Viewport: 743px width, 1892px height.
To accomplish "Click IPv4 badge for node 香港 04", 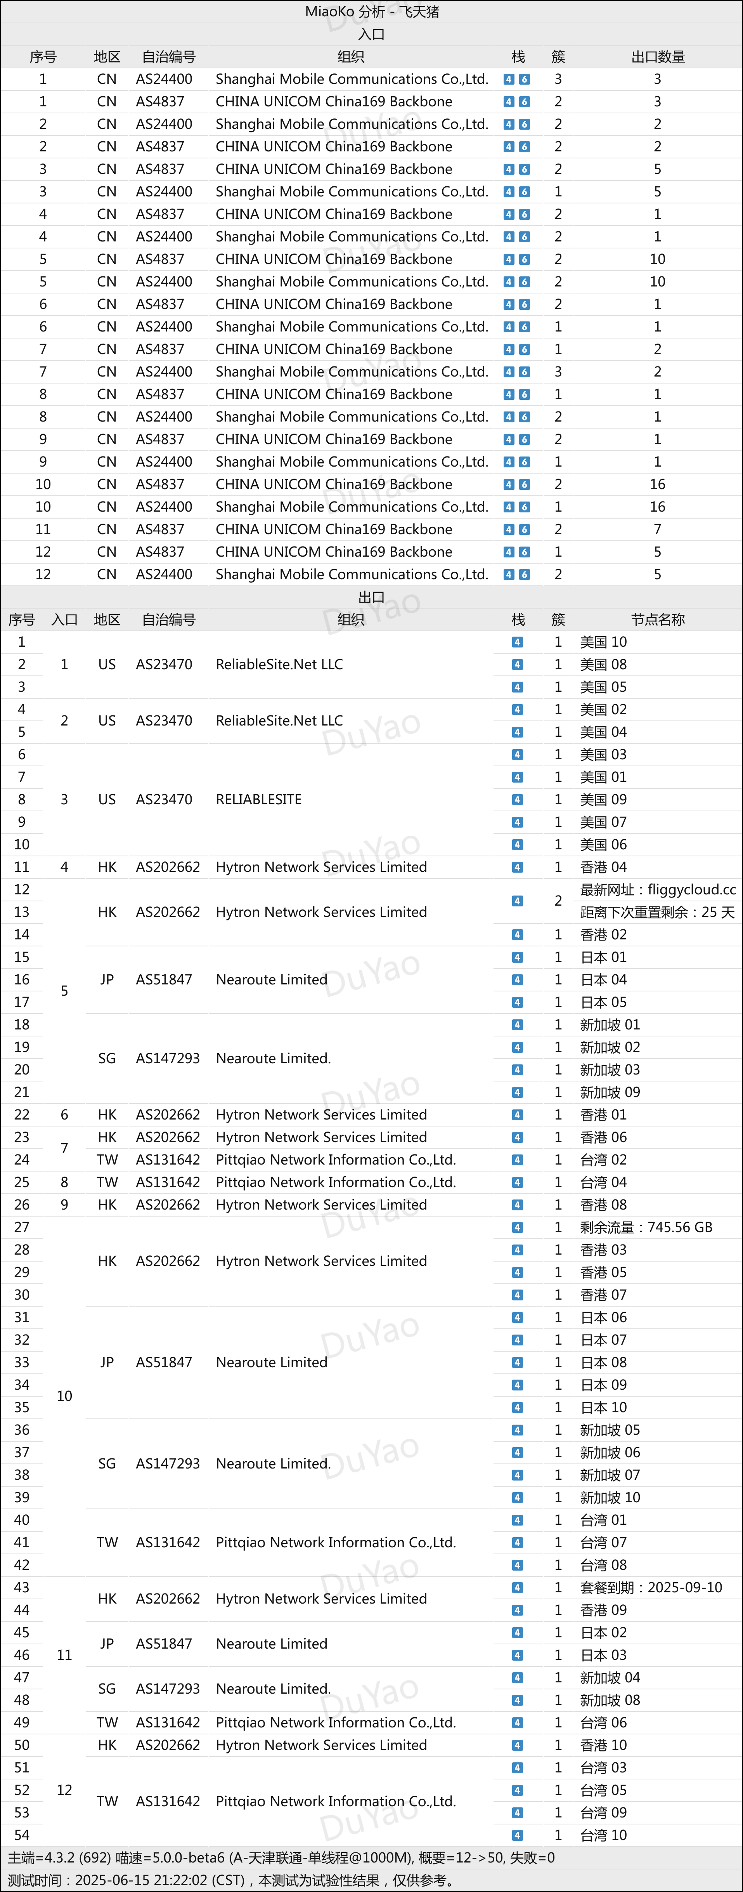I will click(518, 868).
